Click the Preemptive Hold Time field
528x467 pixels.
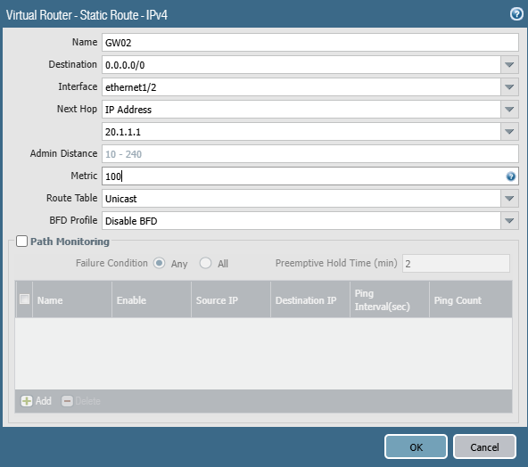click(456, 264)
